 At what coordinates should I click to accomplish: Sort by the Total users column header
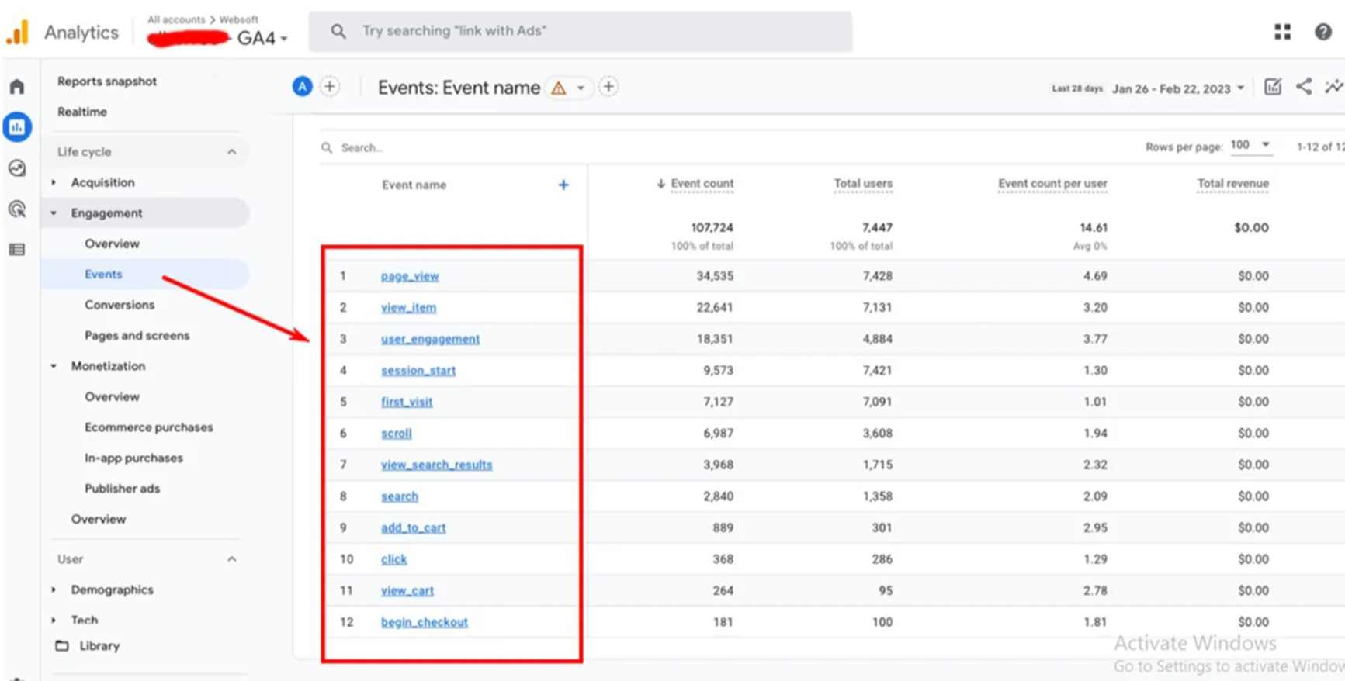click(862, 184)
